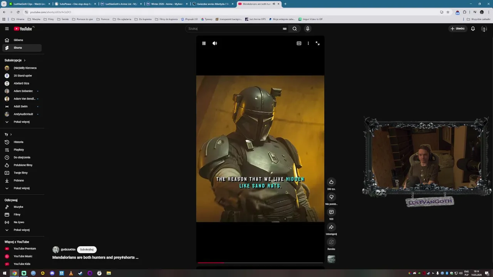Expand the Subskrypcje section arrow
Image resolution: width=493 pixels, height=277 pixels.
(x=25, y=60)
